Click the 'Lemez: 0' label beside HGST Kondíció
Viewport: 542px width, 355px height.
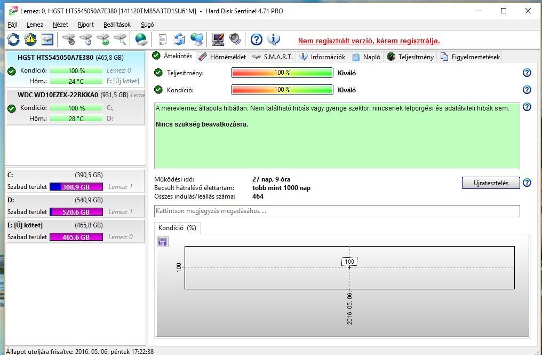pyautogui.click(x=119, y=70)
